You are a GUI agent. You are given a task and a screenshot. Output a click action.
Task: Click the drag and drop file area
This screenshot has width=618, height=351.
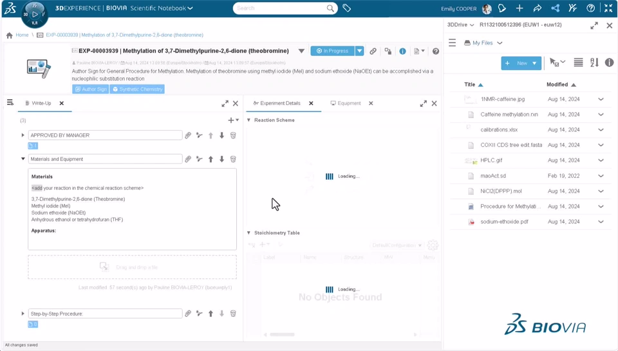click(133, 267)
